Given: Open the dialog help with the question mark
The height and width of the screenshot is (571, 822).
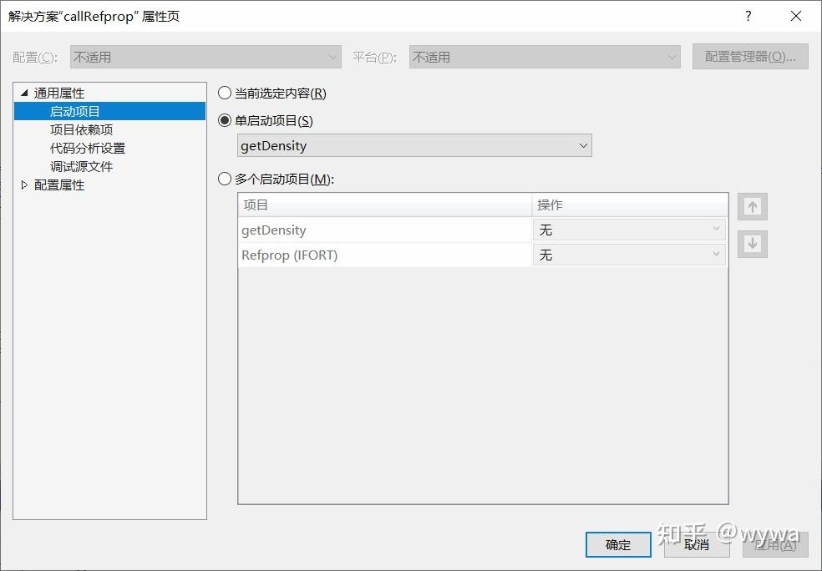Looking at the screenshot, I should (748, 16).
